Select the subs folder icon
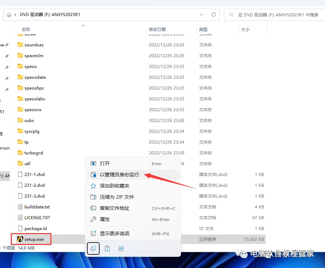Screen dimensions: 325x268 pos(20,120)
